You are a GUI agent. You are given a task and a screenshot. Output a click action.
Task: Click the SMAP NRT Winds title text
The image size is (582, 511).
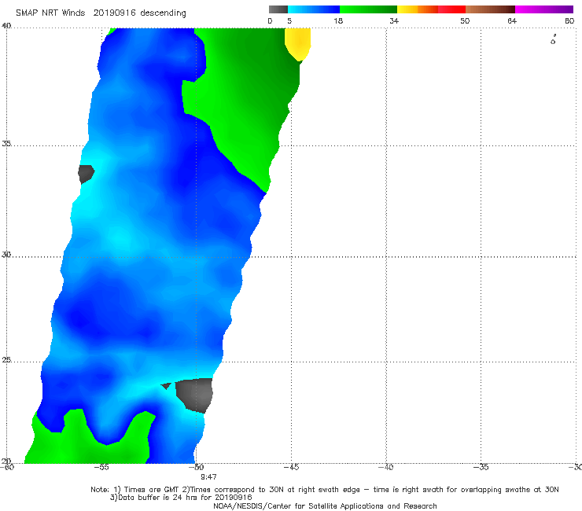point(50,13)
